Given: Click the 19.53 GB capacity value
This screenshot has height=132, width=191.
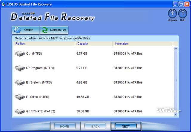Looking at the screenshot, I should (83, 97).
